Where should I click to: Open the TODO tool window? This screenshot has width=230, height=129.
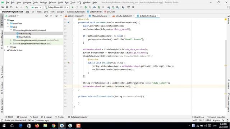point(9,117)
